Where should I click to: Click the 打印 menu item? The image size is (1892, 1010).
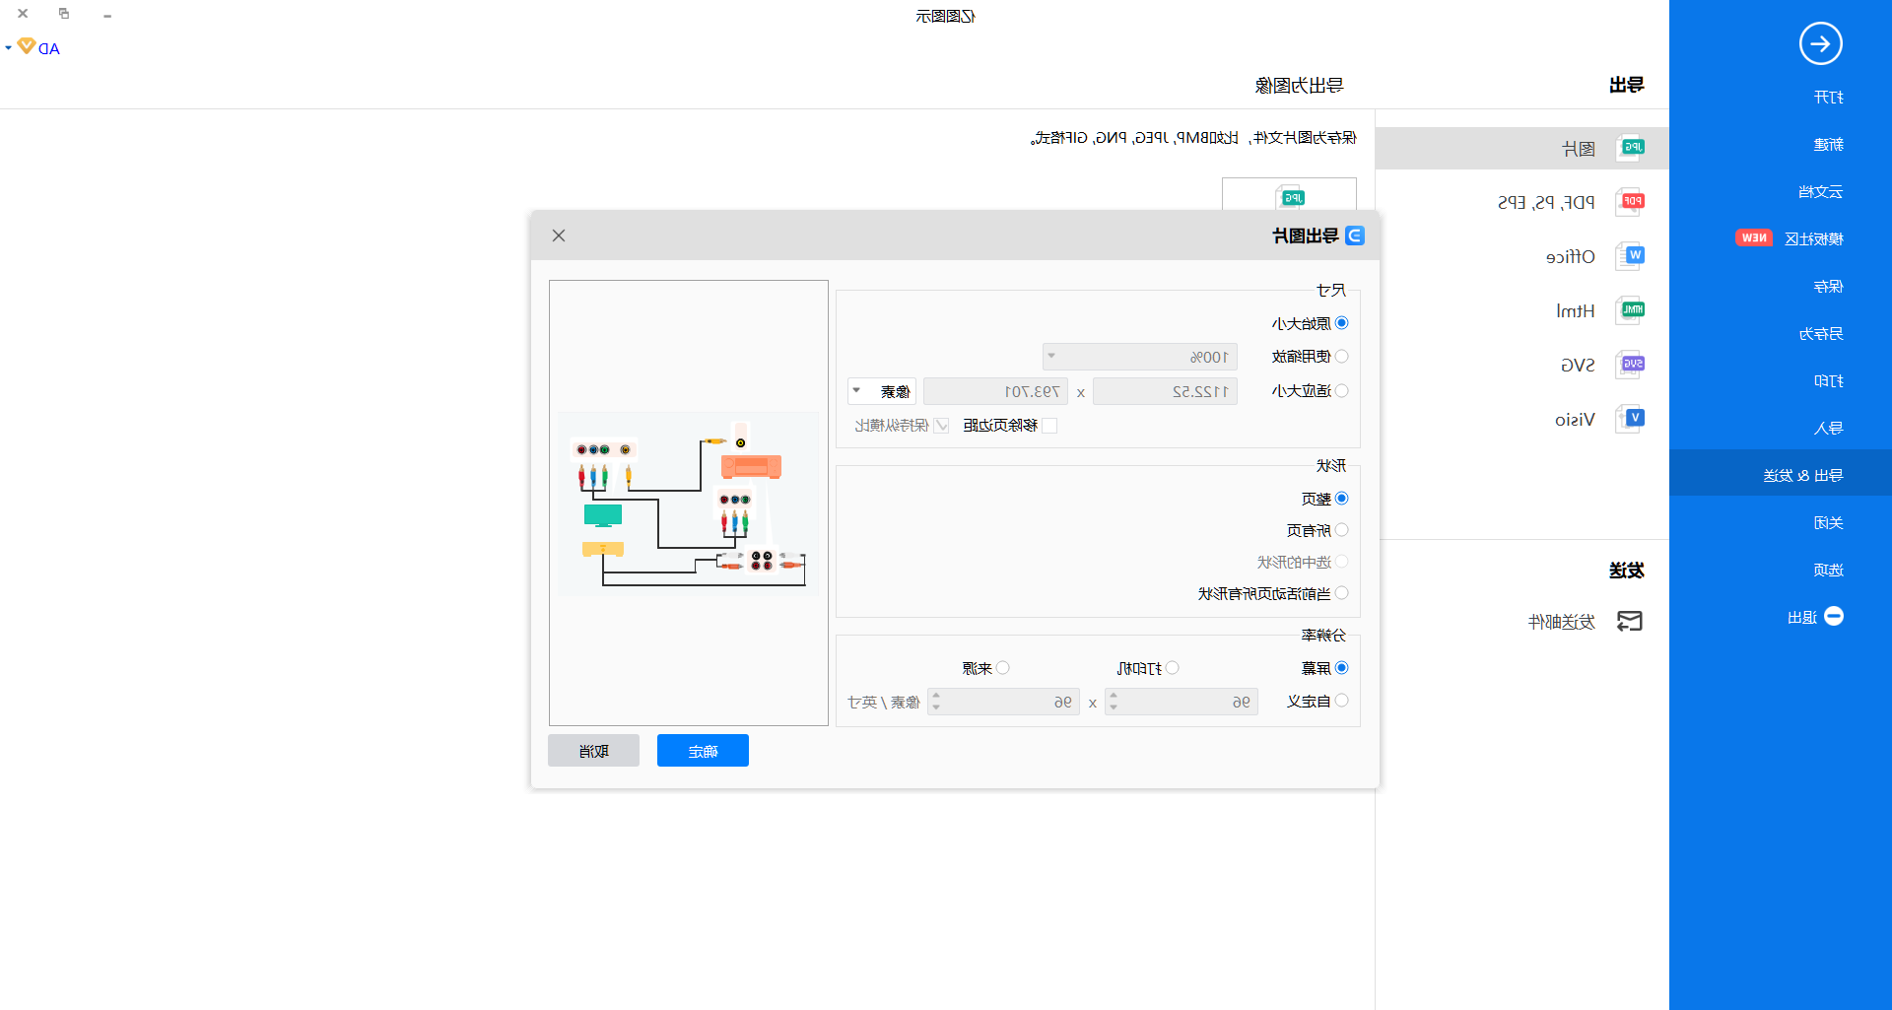tap(1828, 380)
